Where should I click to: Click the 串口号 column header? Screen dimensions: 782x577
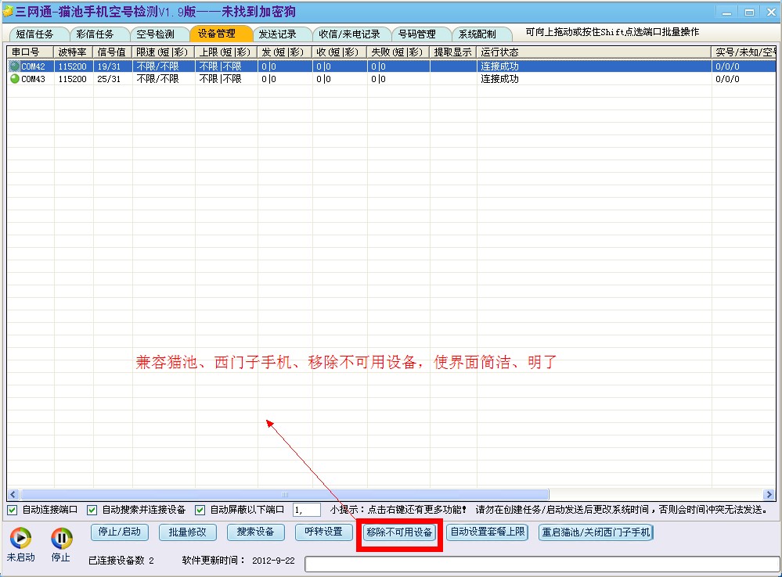(31, 52)
